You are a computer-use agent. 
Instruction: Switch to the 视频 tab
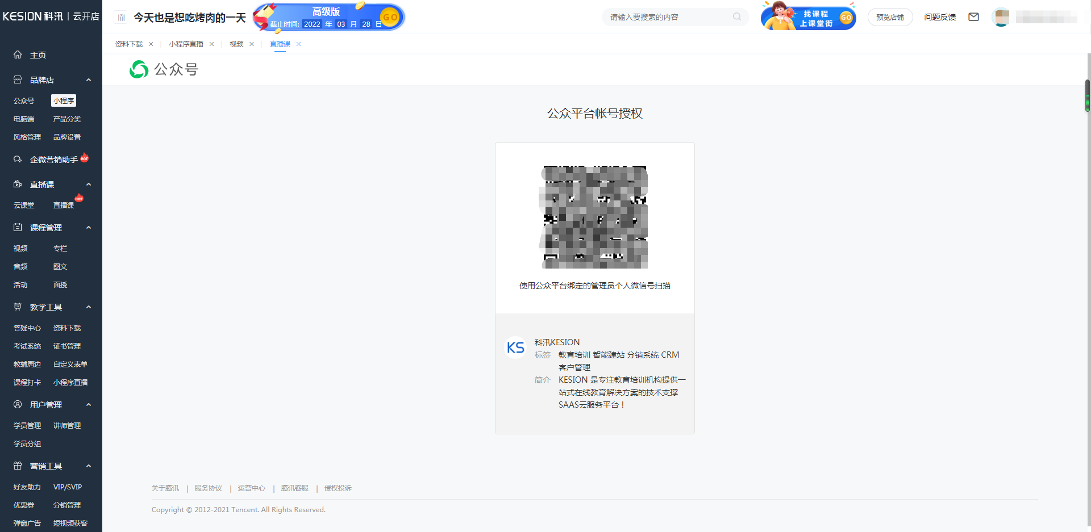pos(236,44)
